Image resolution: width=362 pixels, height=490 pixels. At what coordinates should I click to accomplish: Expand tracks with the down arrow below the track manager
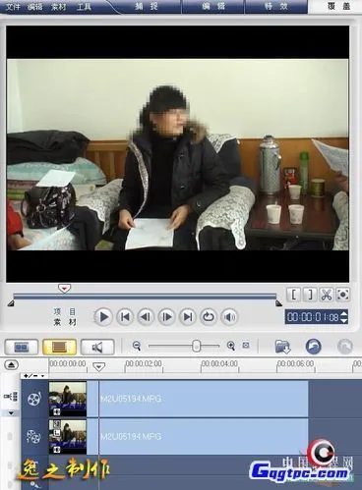coord(11,413)
